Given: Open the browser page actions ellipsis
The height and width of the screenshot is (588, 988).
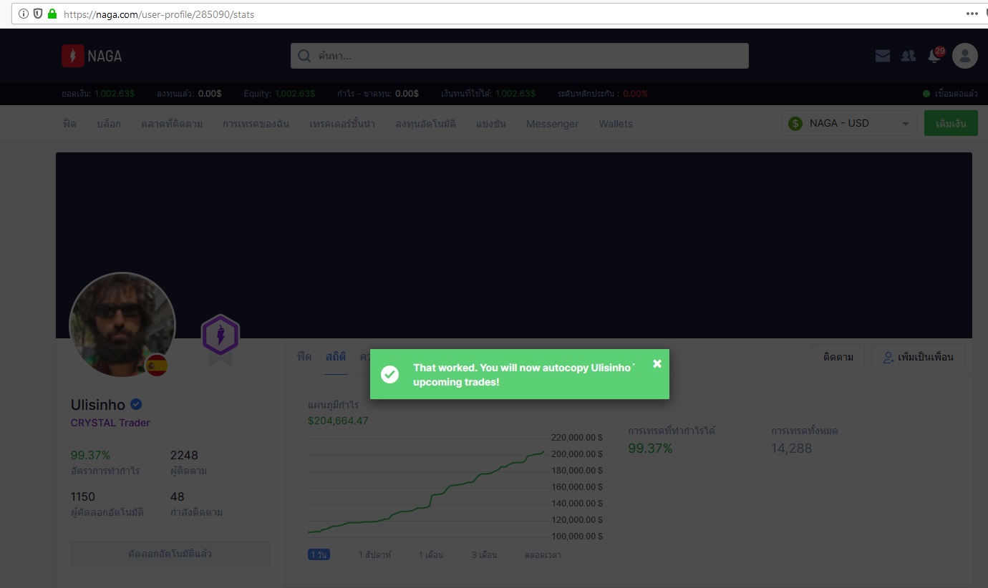Looking at the screenshot, I should 972,14.
